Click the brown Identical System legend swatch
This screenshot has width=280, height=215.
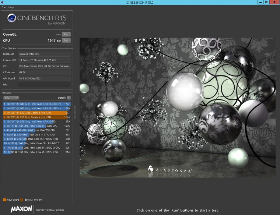click(22, 200)
